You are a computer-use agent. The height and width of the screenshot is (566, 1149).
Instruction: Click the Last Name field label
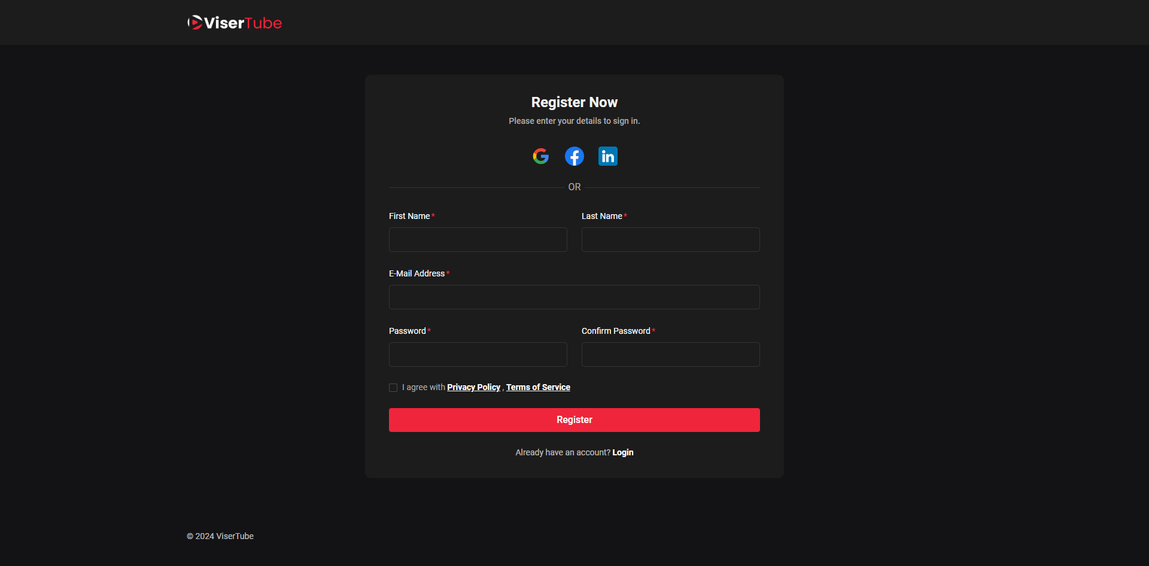601,216
